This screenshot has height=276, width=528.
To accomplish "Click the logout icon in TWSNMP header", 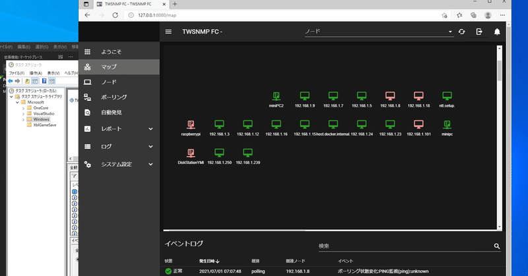I will pos(479,32).
